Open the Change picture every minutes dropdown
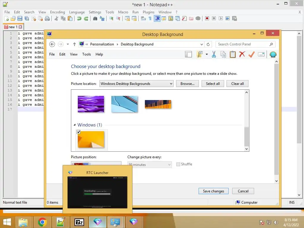The width and height of the screenshot is (304, 228). (x=150, y=164)
